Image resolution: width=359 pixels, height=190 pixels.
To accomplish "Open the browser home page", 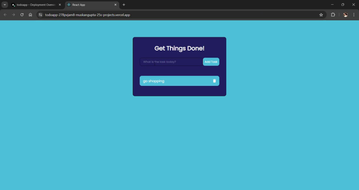I will tap(31, 15).
